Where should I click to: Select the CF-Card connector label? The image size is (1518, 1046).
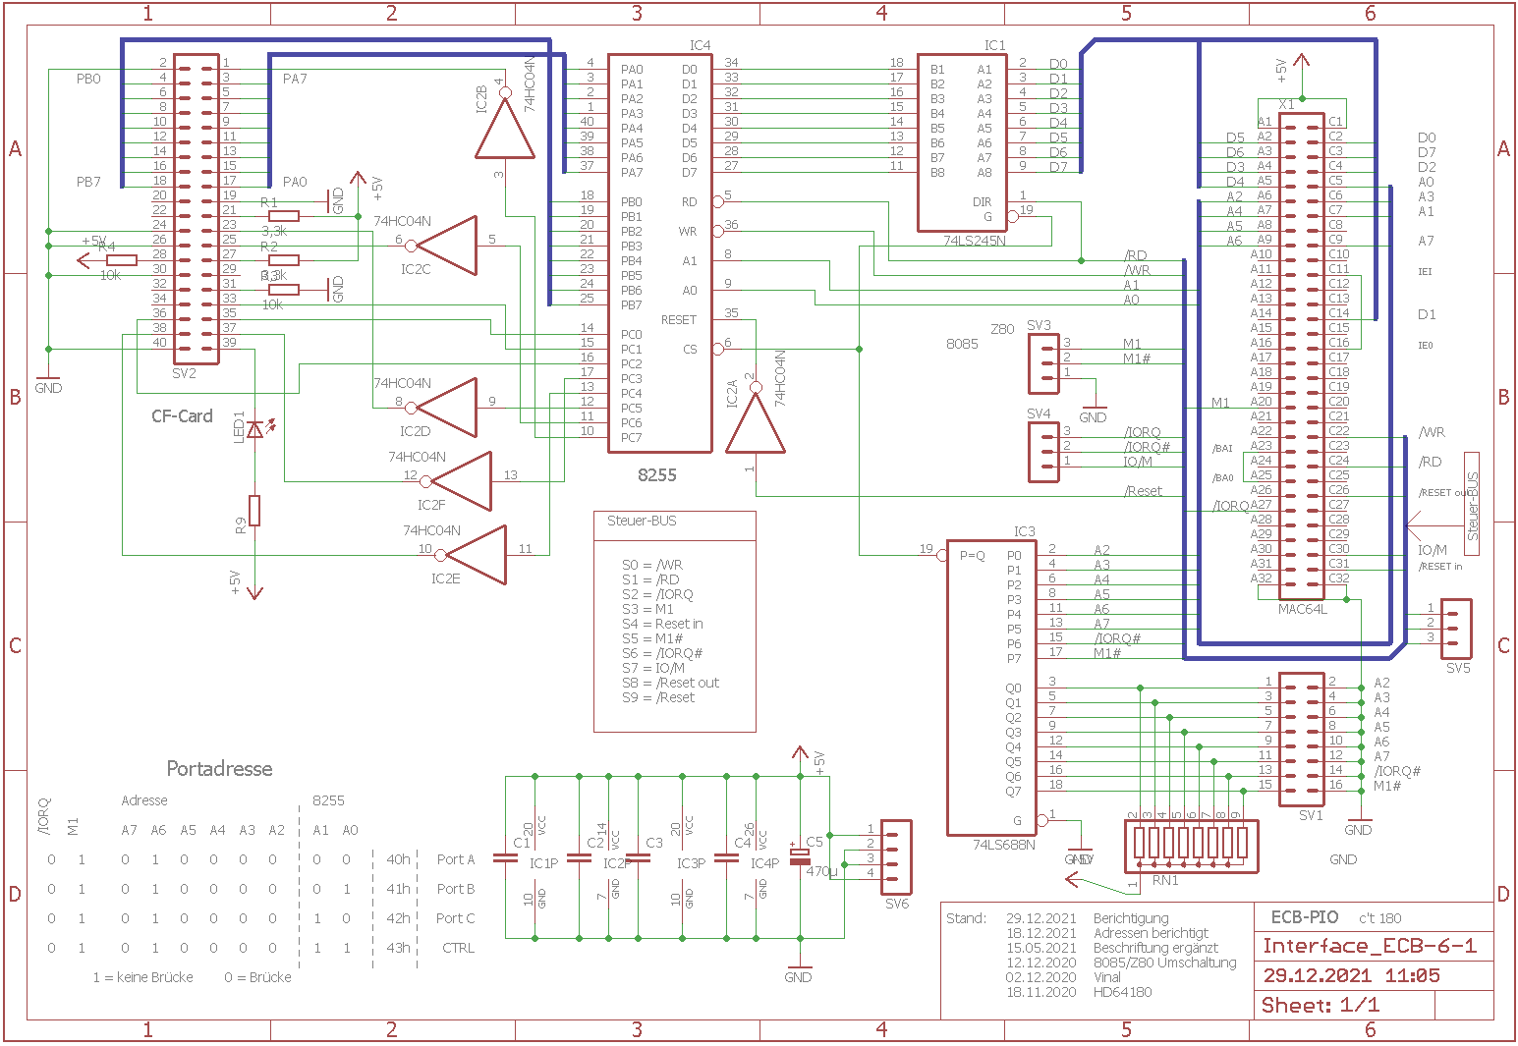click(182, 416)
